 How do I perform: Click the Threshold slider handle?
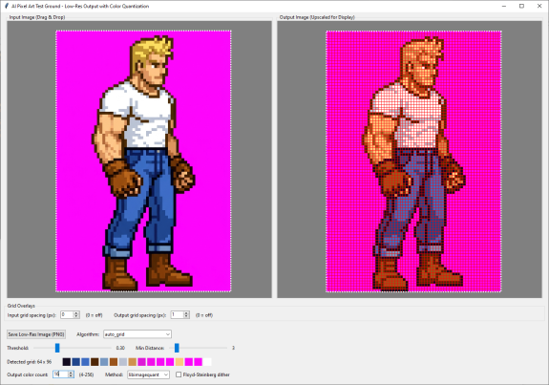(57, 348)
